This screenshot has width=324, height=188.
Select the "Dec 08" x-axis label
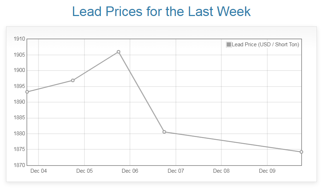(221, 171)
